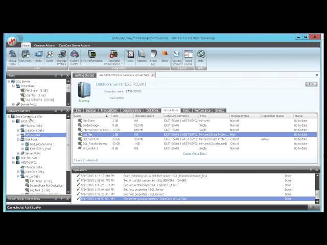Viewport: 327px width, 245px height.
Task: Collapse WEST-SSV02 server node
Action: (14, 162)
